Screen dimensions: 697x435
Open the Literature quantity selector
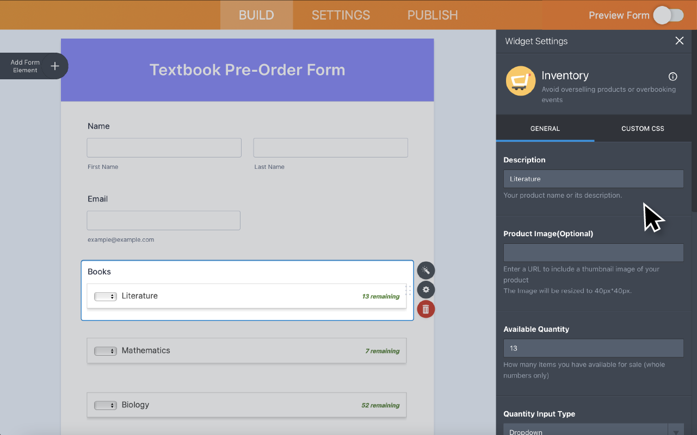[106, 295]
